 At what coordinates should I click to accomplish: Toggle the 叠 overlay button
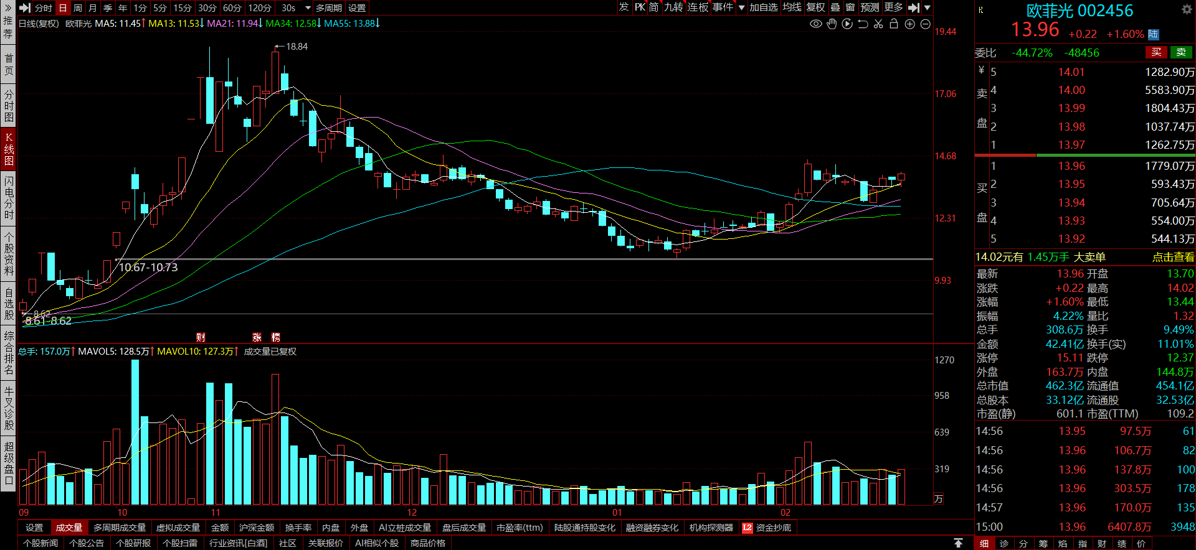click(x=835, y=7)
